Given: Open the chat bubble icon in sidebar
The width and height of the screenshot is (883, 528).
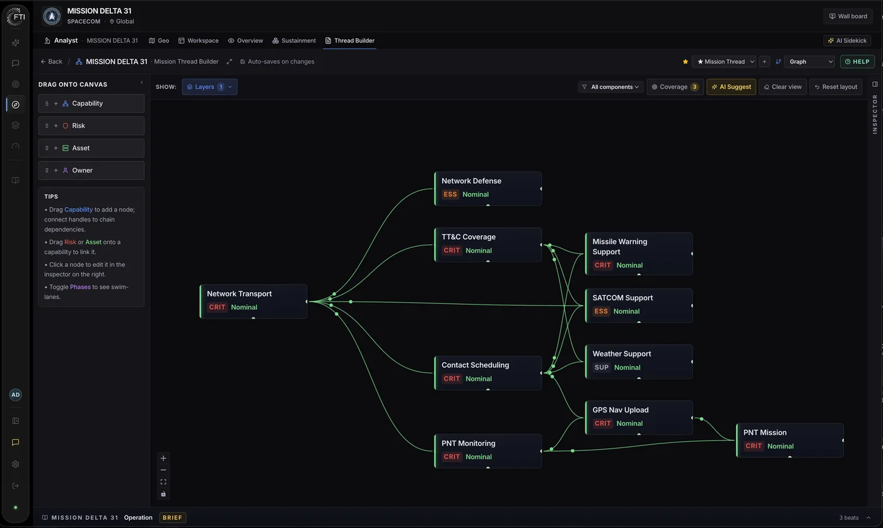Looking at the screenshot, I should pyautogui.click(x=16, y=64).
